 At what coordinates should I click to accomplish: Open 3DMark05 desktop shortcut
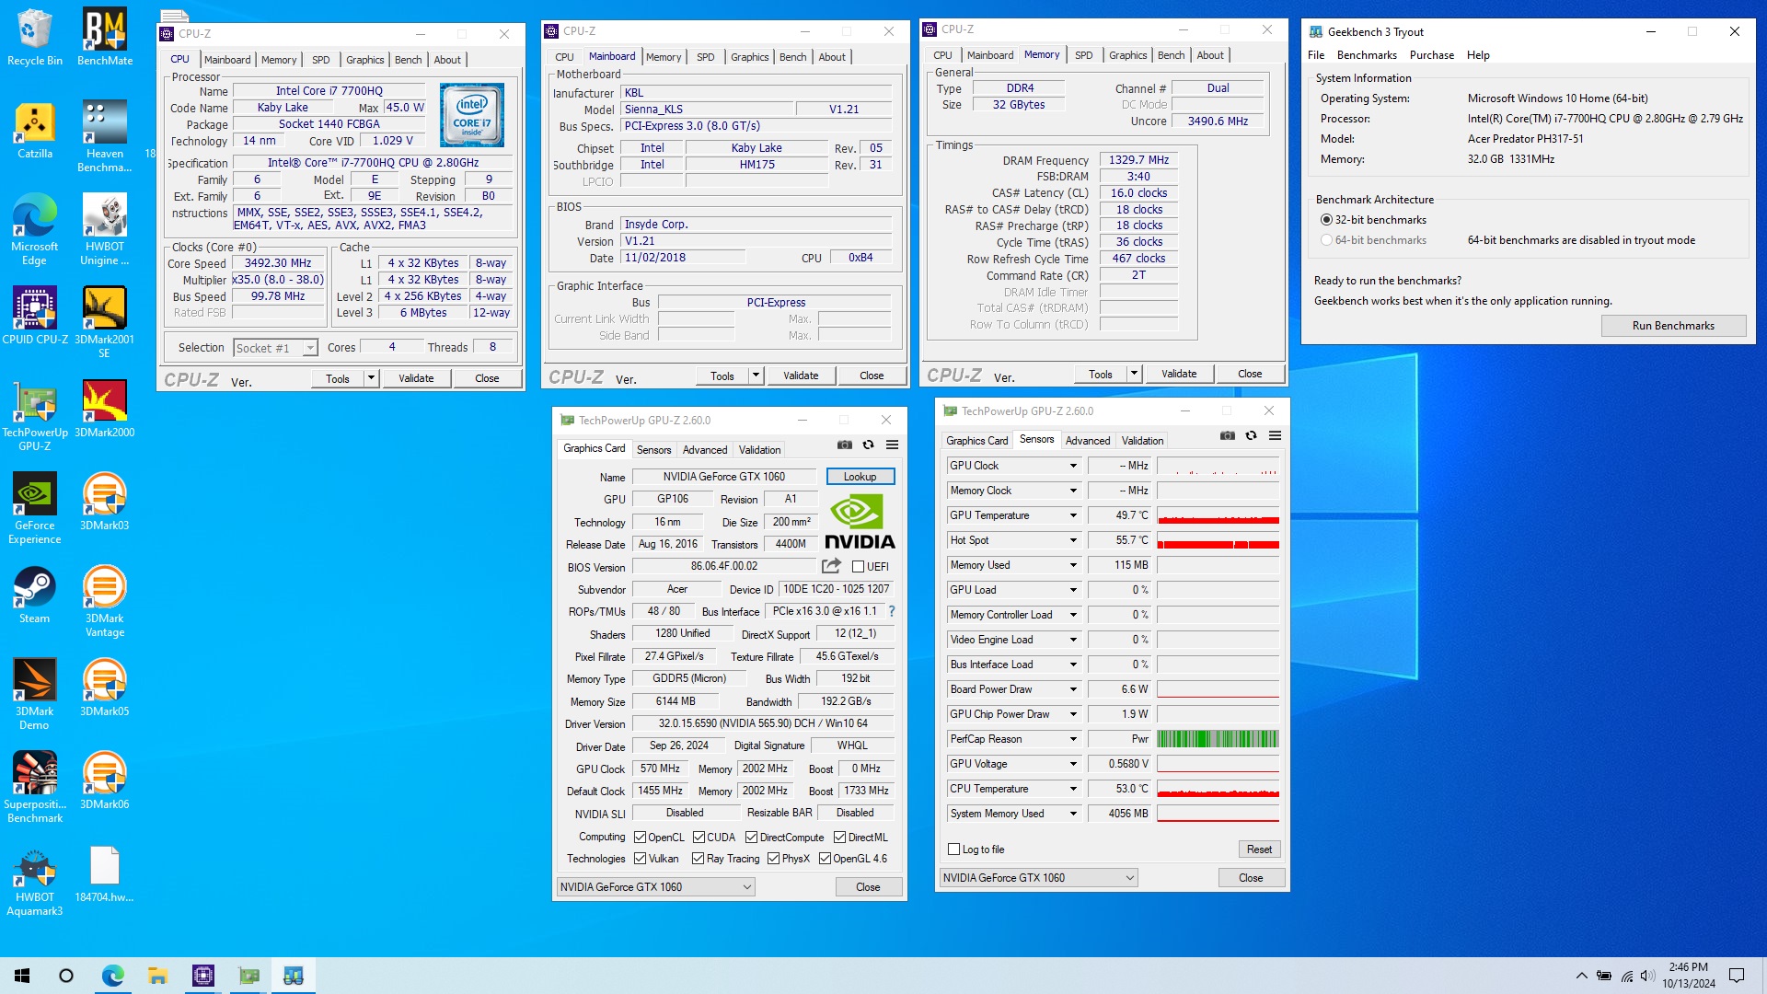pos(105,688)
